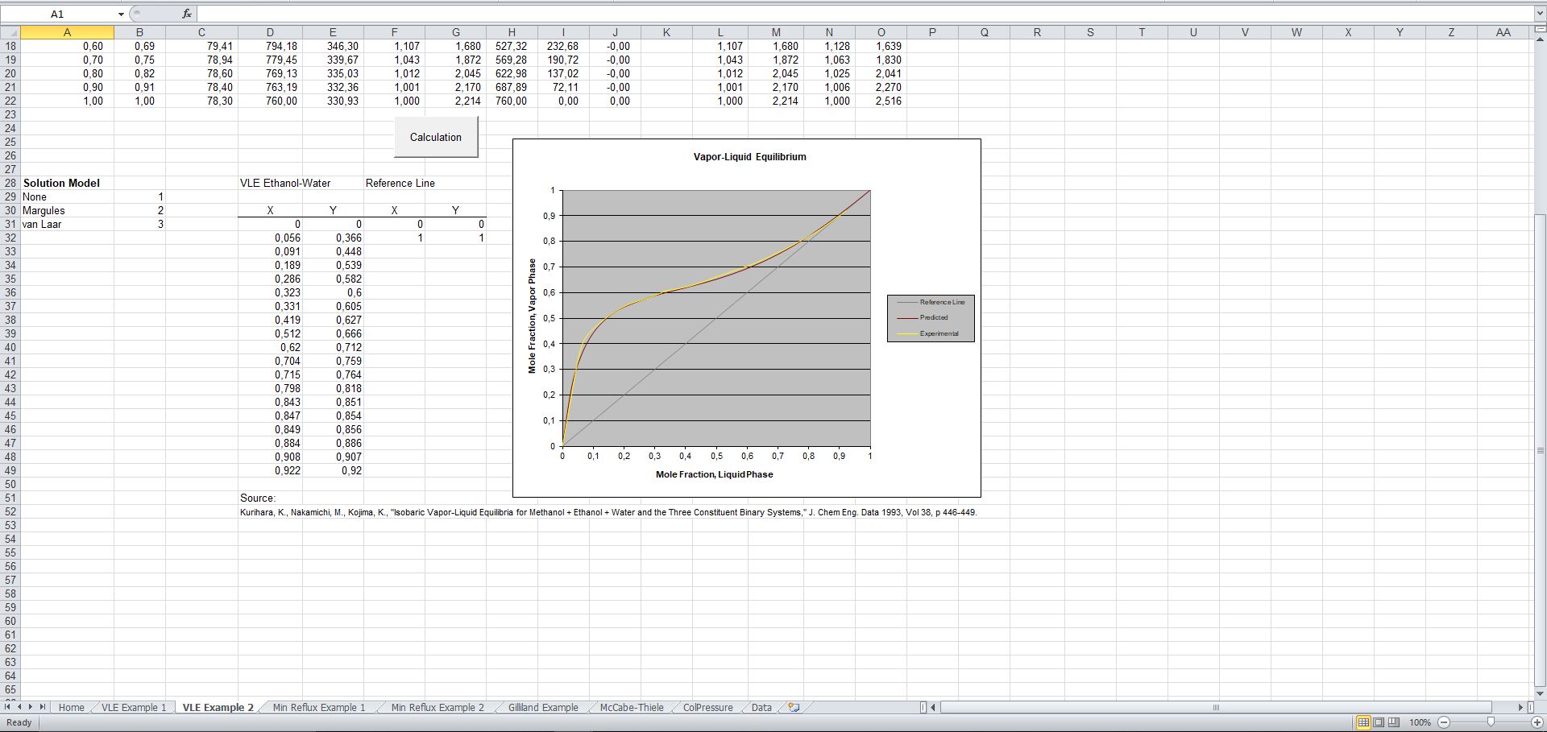Click the horizontal scrollbar thumb
This screenshot has height=732, width=1547.
(x=1217, y=707)
